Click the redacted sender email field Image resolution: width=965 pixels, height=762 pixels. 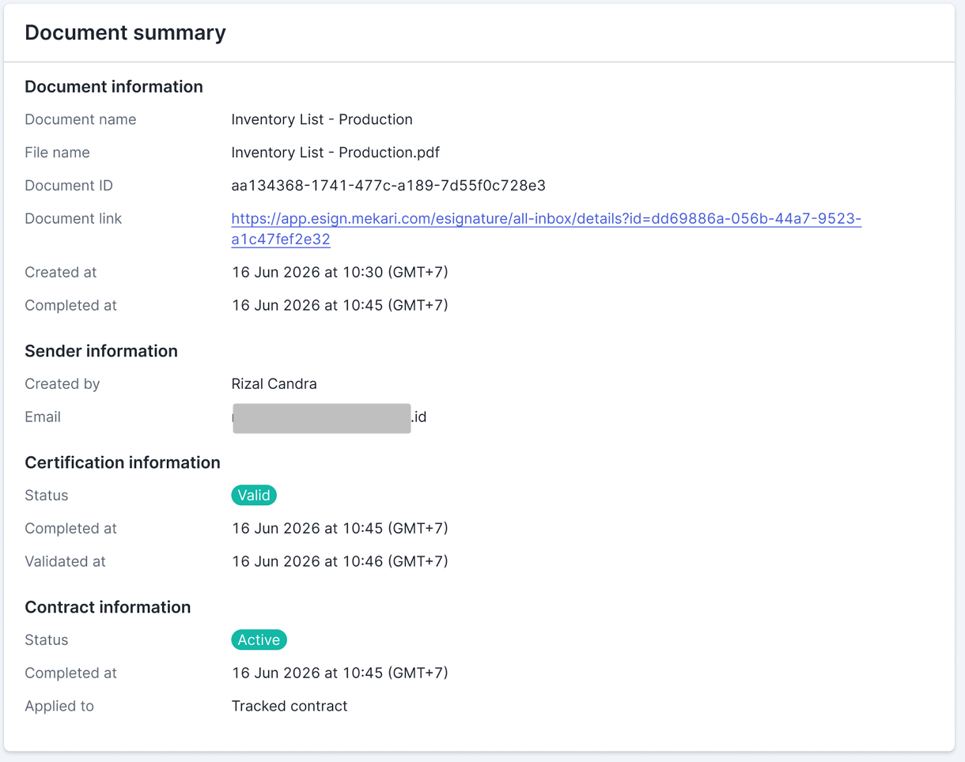click(329, 417)
